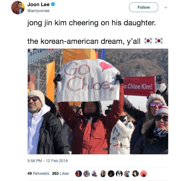Open the fifth liker's dark avatar
Image resolution: width=178 pixels, height=181 pixels.
111,174
